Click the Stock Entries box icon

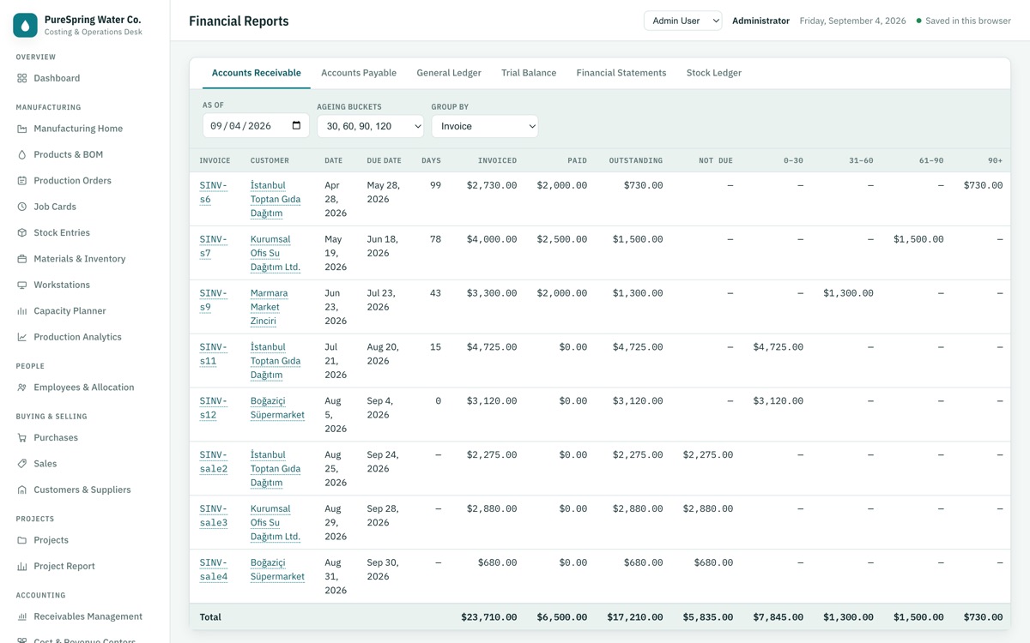[22, 232]
